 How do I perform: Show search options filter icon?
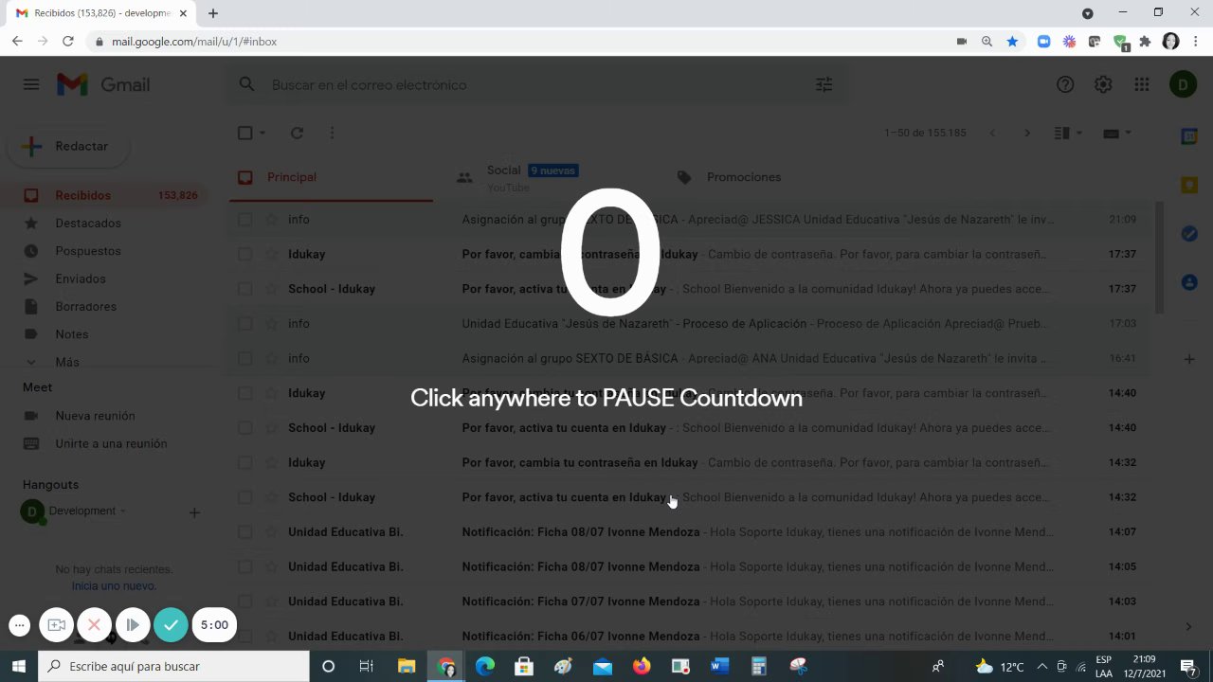tap(824, 84)
